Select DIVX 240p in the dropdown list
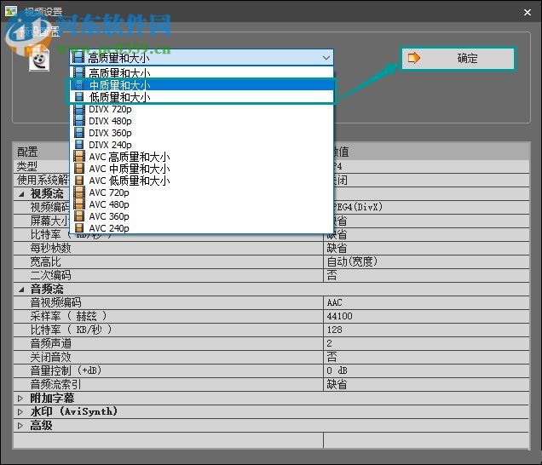Screen dimensions: 542x465 (x=201, y=145)
